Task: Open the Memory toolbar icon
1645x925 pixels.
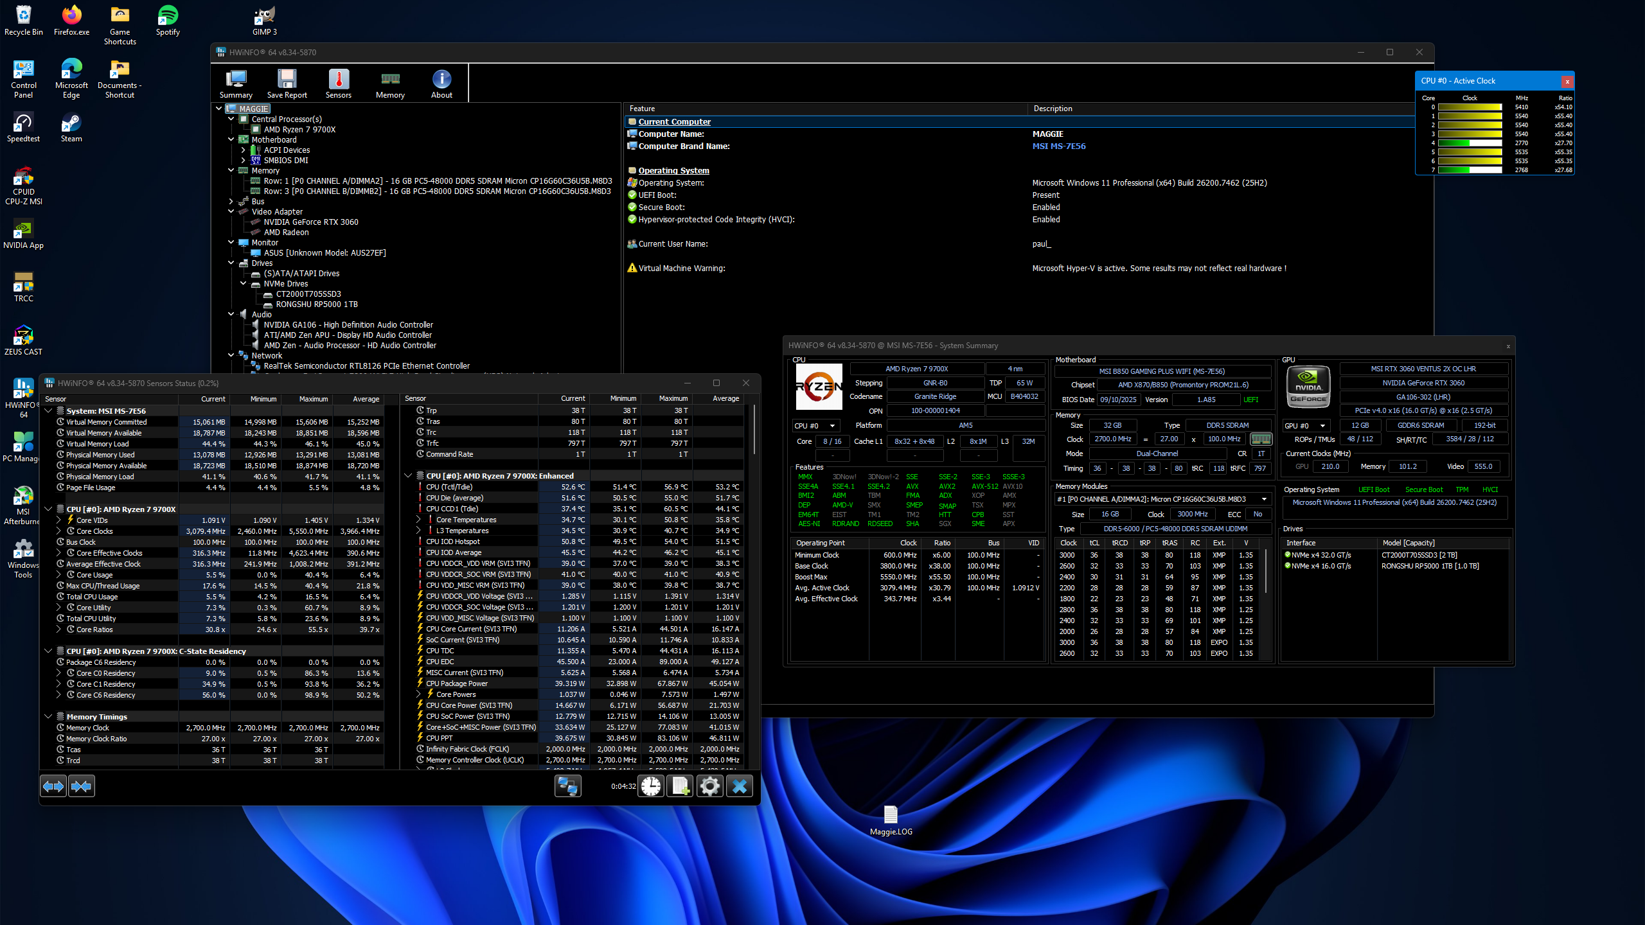Action: pyautogui.click(x=390, y=84)
